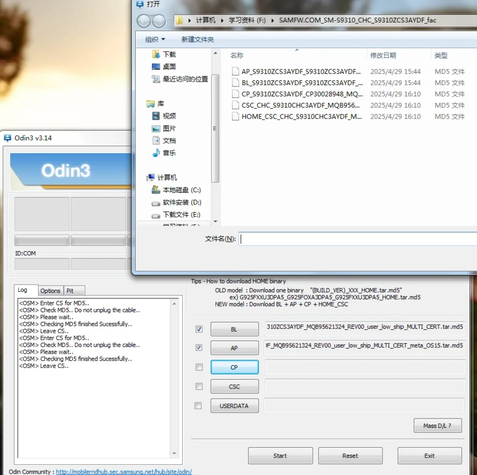Select 学习资料 (F:) in the address breadcrumb

pos(247,20)
